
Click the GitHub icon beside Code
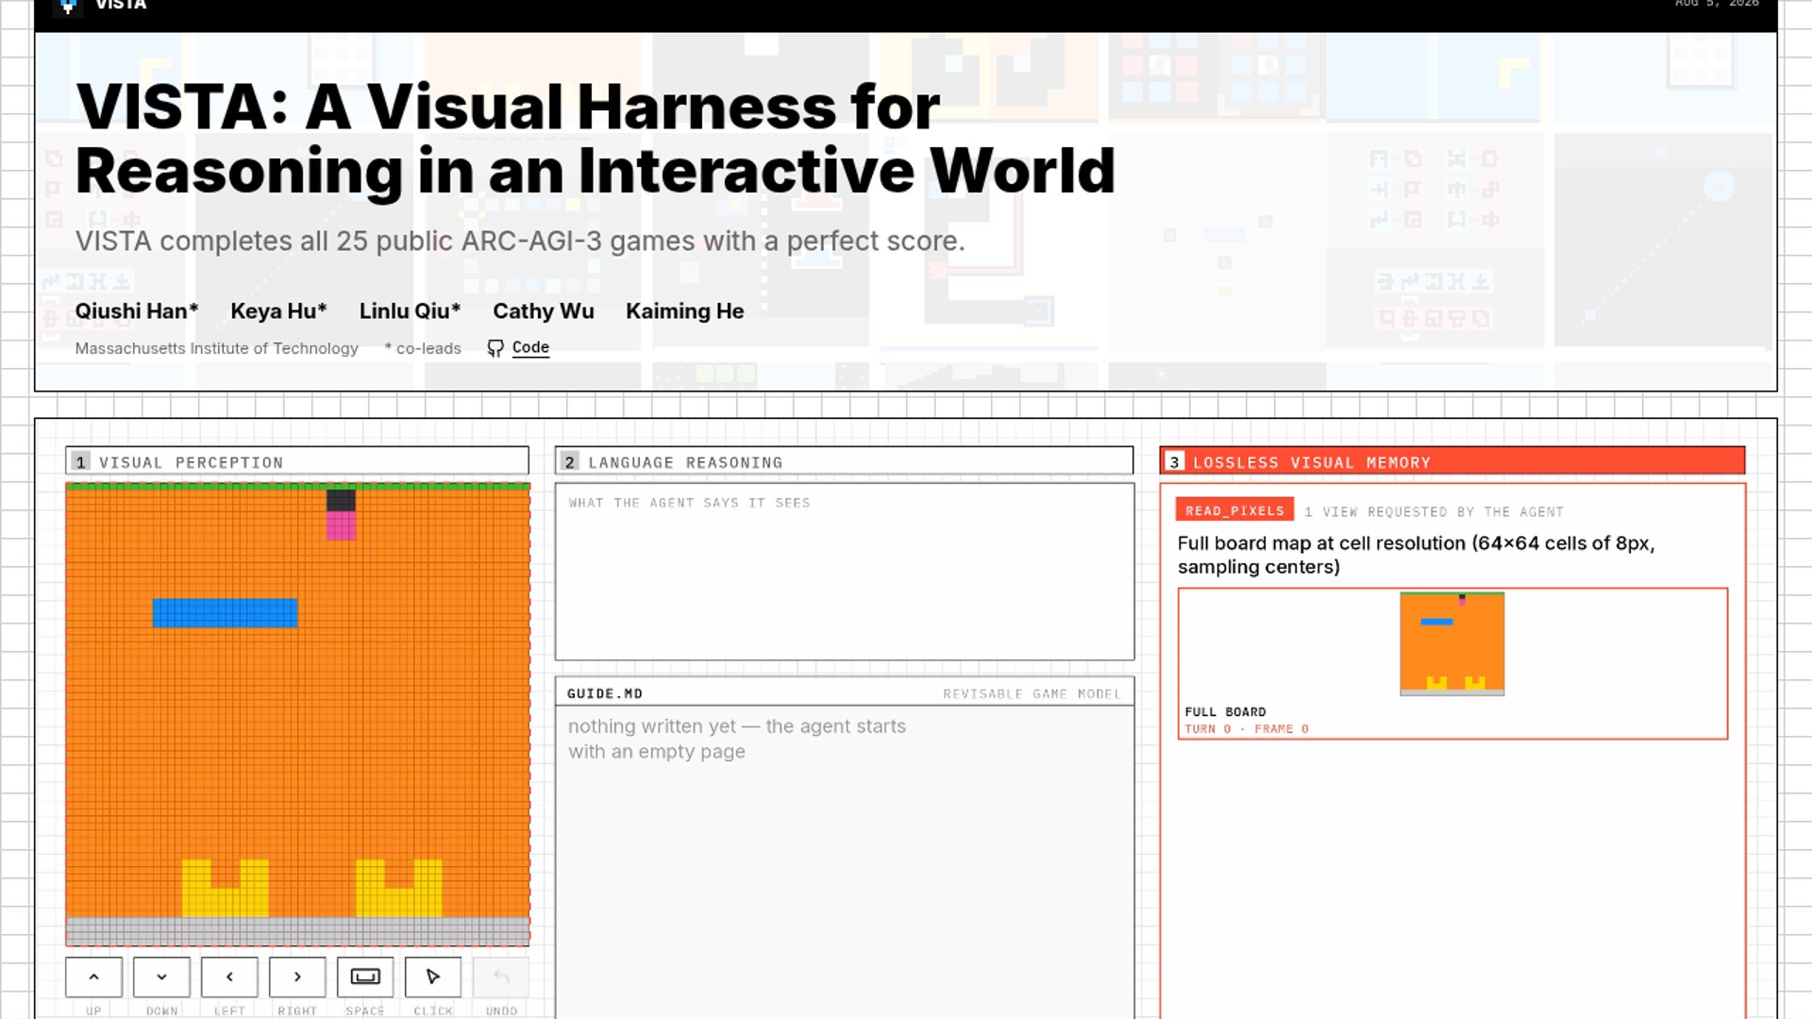click(x=495, y=348)
